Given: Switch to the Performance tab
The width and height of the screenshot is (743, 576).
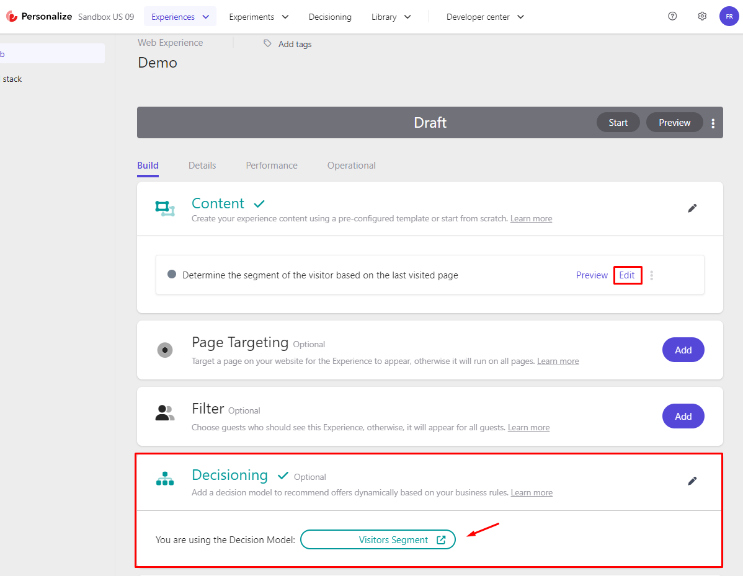Looking at the screenshot, I should point(272,165).
